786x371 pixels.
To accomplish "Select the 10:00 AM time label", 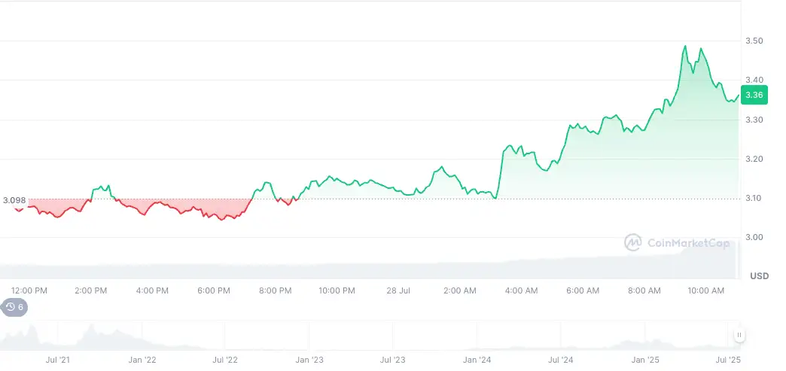I will pos(706,290).
